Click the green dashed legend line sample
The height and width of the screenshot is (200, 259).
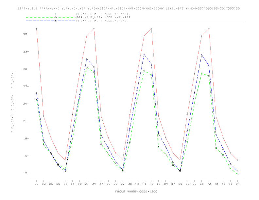tap(51, 17)
